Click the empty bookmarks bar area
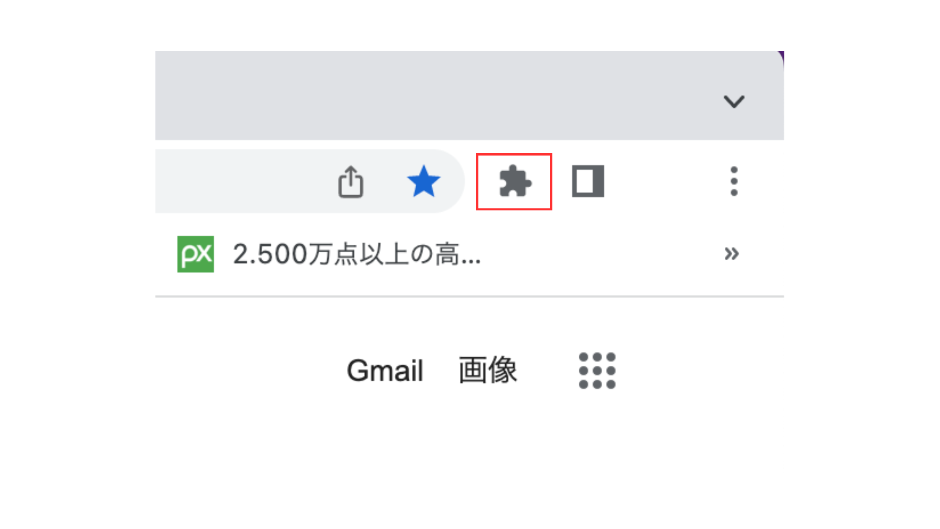This screenshot has width=940, height=529. pyautogui.click(x=600, y=254)
